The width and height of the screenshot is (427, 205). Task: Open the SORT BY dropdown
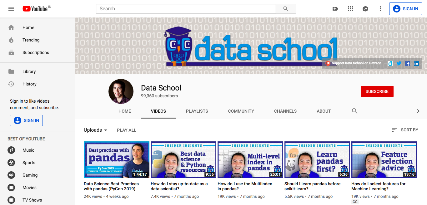pyautogui.click(x=405, y=130)
